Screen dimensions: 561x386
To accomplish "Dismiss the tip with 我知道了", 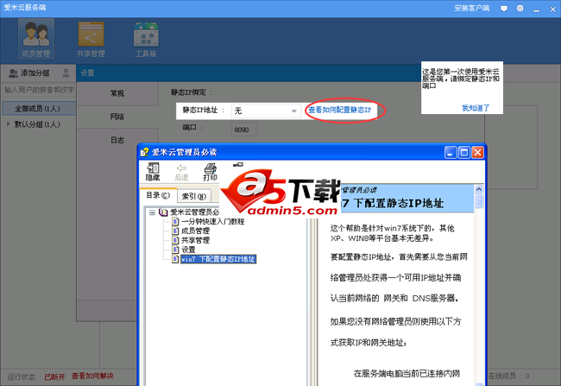I will [476, 108].
